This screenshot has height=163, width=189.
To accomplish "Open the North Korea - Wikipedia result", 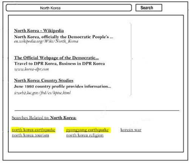I will tap(39, 31).
